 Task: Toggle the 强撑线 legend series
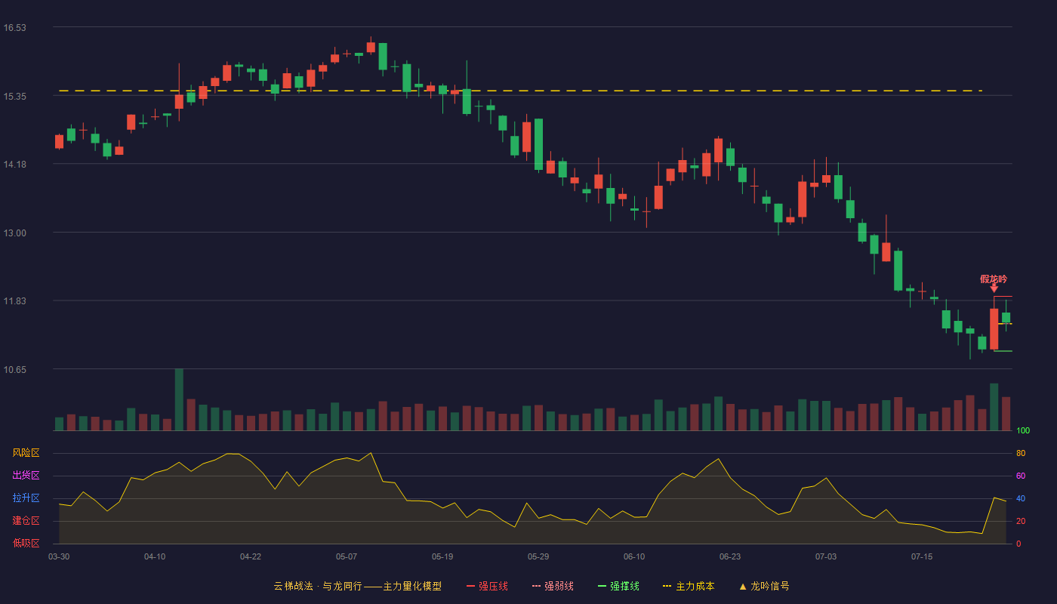[x=618, y=586]
